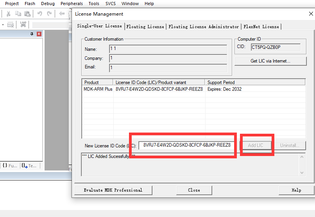Click the Redo arrow icon
This screenshot has height=217, width=315.
[x=49, y=14]
